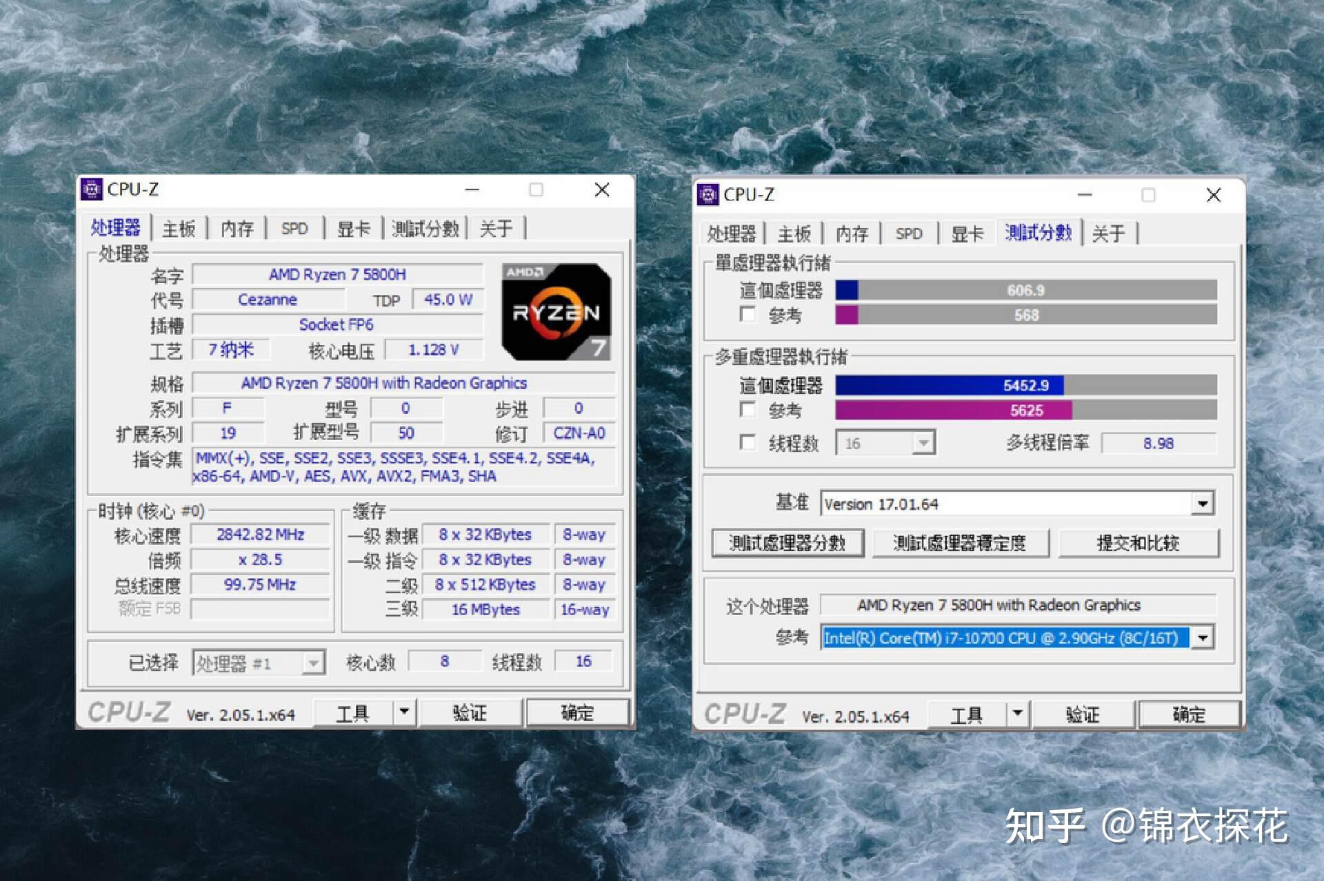Screen dimensions: 1324x881
Task: Switch to 内存 tab in left window
Action: (x=237, y=229)
